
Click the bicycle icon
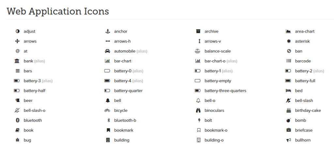pos(107,110)
